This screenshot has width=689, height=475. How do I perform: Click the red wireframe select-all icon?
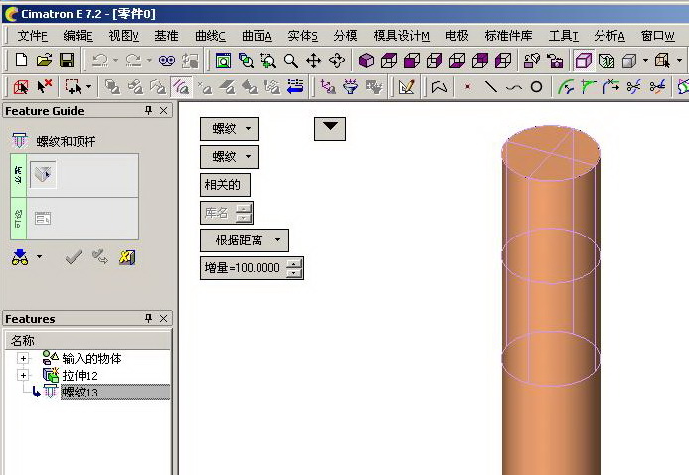[21, 87]
